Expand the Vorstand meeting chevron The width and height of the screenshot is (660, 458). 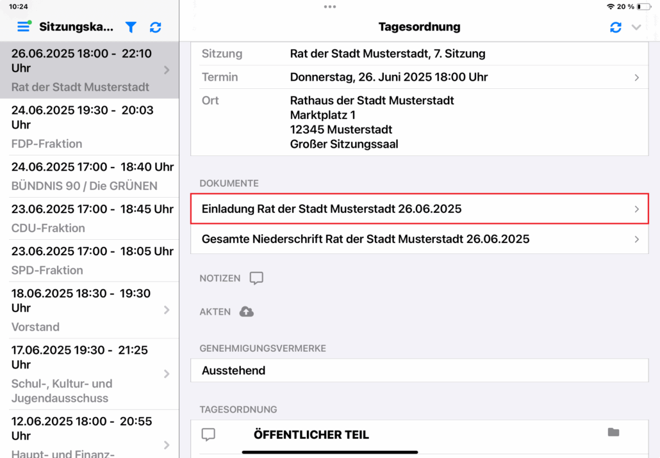[x=167, y=310]
